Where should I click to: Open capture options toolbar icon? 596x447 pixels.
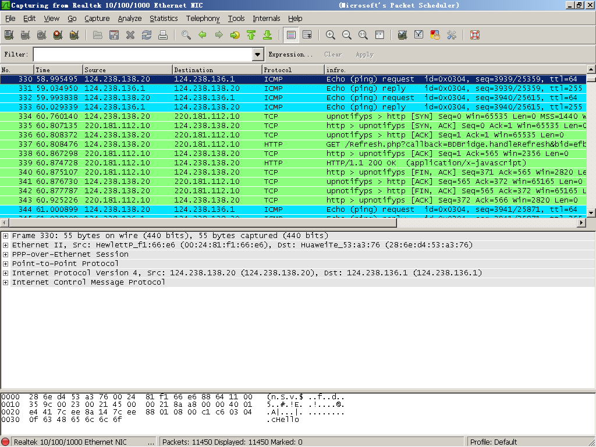26,35
